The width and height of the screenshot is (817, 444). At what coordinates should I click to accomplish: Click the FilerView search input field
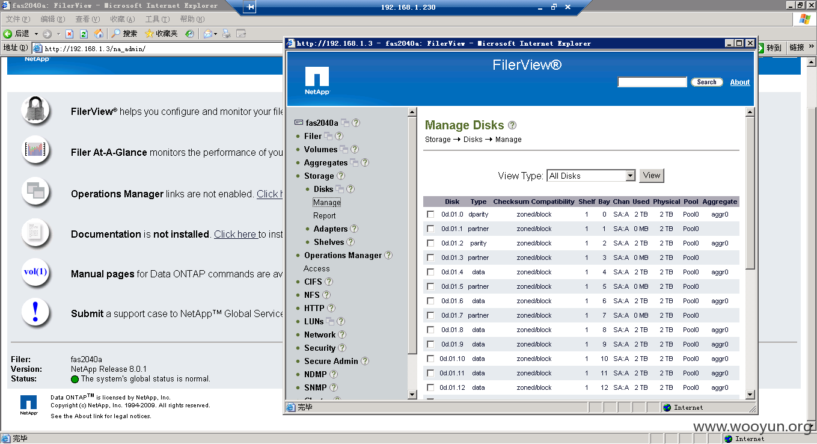[x=652, y=82]
